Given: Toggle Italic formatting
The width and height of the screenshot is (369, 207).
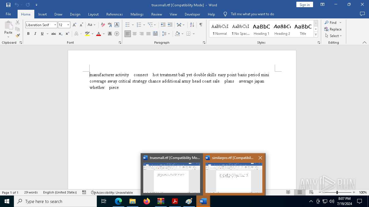Looking at the screenshot, I should (35, 34).
